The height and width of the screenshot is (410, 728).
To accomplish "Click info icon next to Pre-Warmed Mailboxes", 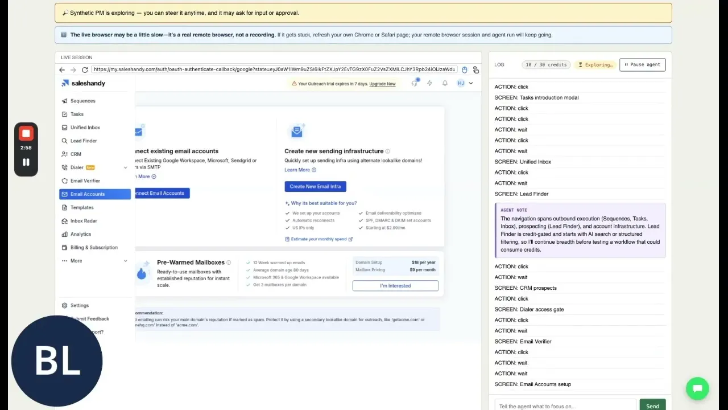I will click(229, 263).
